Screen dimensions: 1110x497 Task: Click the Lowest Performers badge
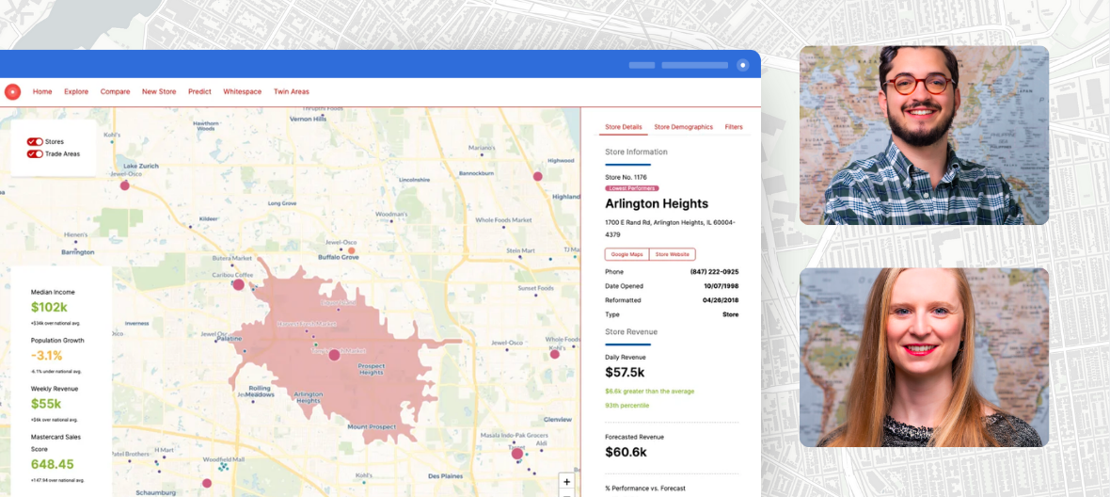(x=632, y=188)
